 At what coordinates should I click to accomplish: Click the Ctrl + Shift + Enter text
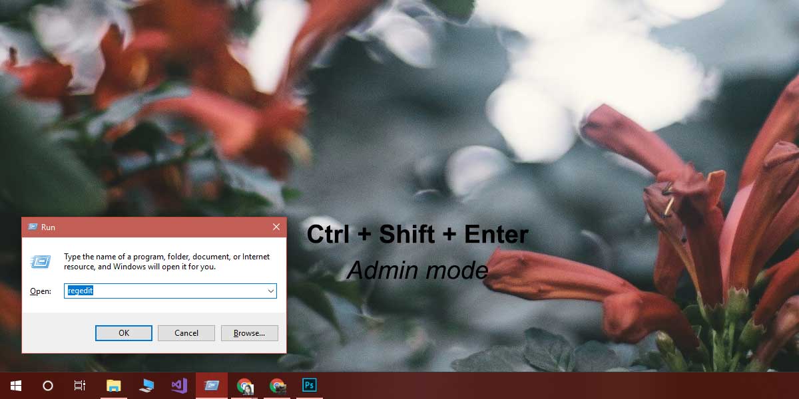pos(417,234)
